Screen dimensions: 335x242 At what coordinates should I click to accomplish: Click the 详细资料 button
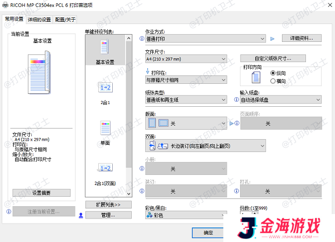(301, 38)
